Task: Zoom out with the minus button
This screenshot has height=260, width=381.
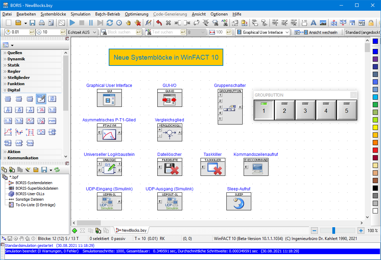Action: point(314,231)
